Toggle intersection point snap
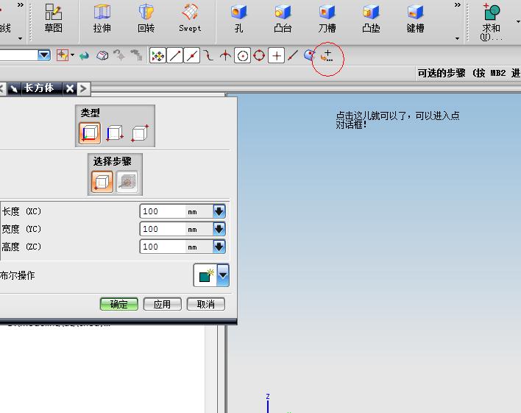This screenshot has height=413, width=521. (225, 55)
